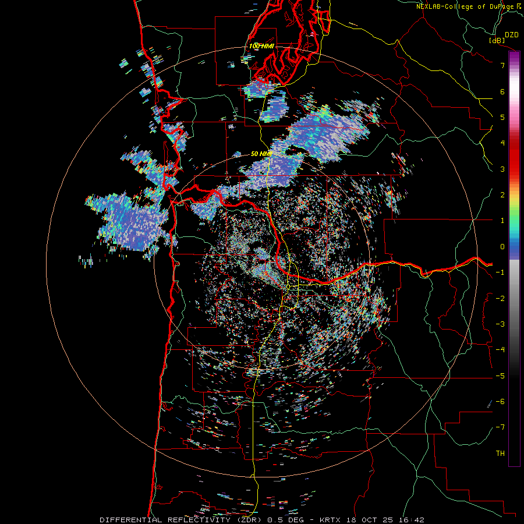Click the 7 tick label on the color scale
The width and height of the screenshot is (524, 524).
pos(502,65)
